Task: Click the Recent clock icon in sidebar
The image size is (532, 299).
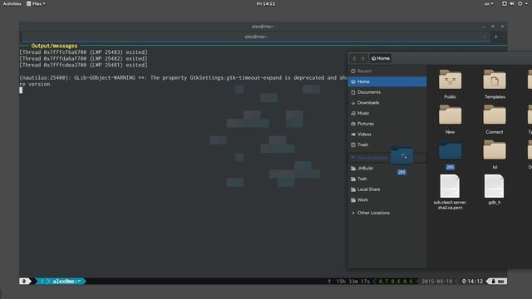Action: (353, 71)
